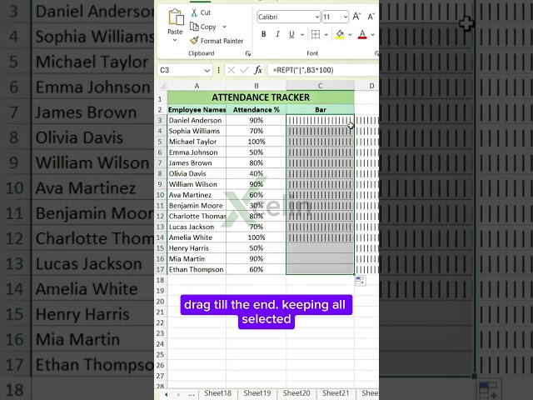
Task: Open the Paste options dropdown arrow
Action: 175,40
